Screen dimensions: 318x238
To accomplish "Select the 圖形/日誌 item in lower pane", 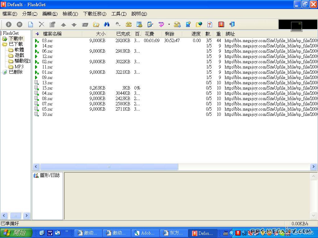I will tap(47, 175).
